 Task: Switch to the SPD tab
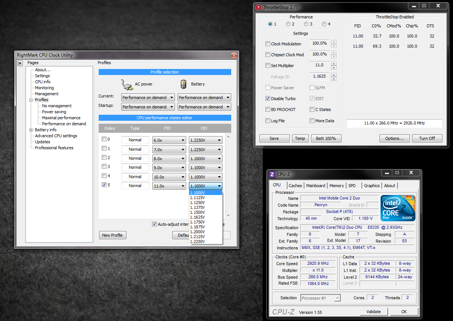coord(352,186)
